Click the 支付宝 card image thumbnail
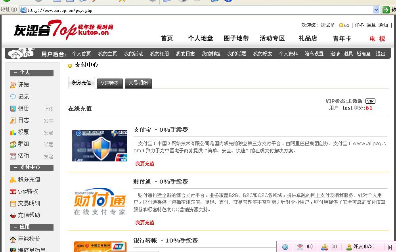The image size is (396, 252). 100,146
